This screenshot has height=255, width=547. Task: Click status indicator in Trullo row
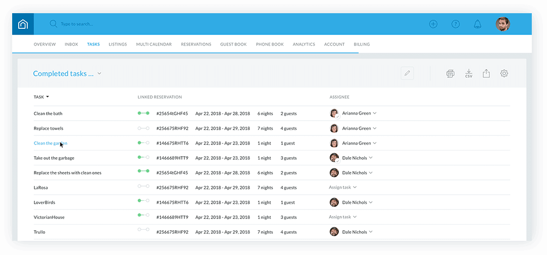pyautogui.click(x=143, y=230)
